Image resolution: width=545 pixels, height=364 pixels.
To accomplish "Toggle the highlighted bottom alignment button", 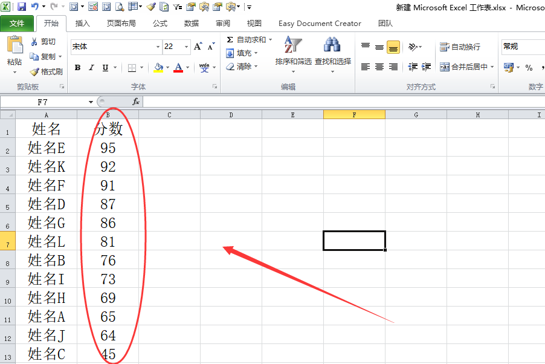I will point(393,47).
